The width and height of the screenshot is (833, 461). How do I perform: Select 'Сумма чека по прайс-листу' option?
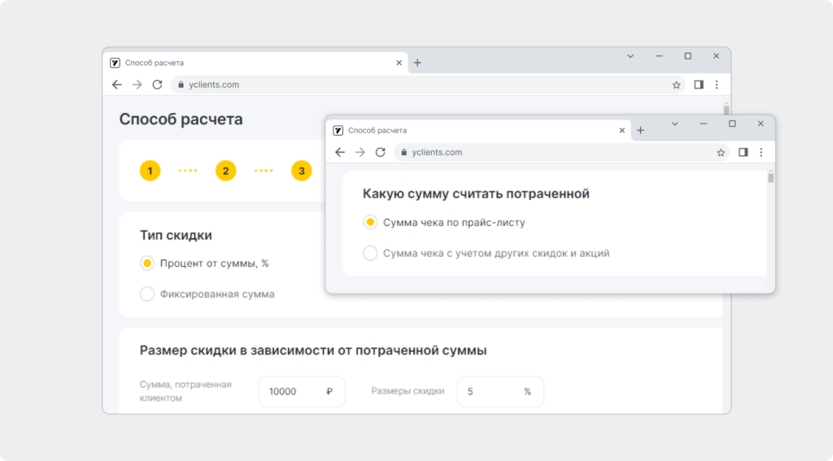tap(370, 222)
